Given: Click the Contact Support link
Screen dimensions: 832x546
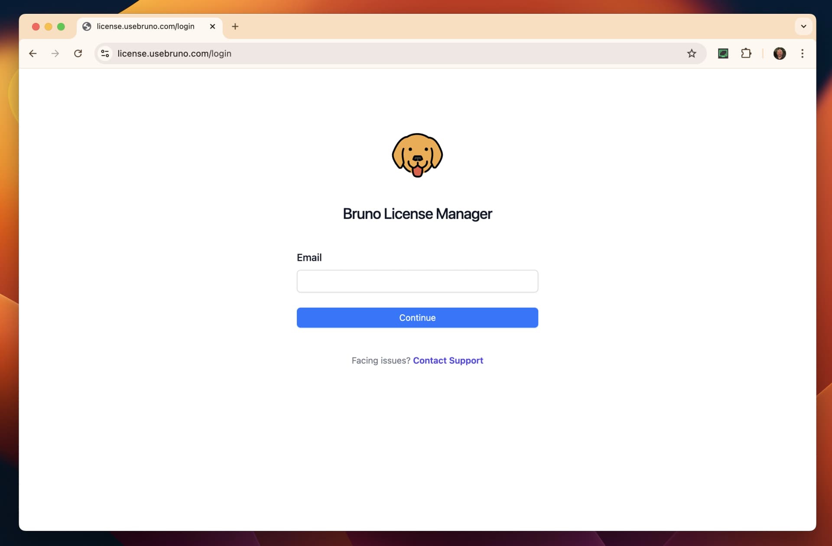Looking at the screenshot, I should 448,360.
